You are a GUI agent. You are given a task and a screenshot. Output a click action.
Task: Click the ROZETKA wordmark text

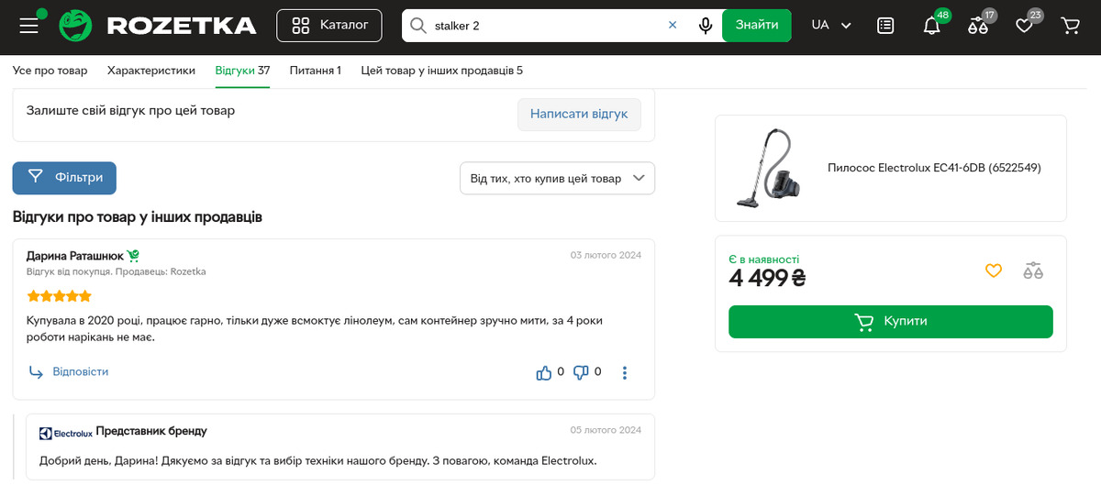[182, 26]
